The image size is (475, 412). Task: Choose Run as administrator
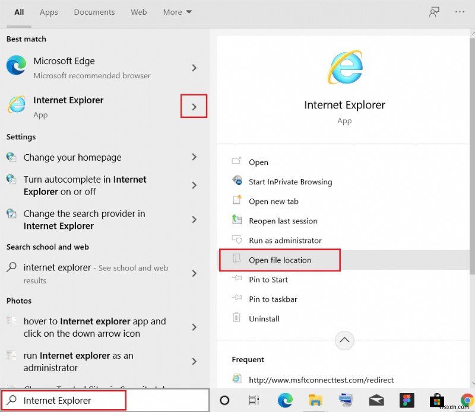tap(344, 241)
